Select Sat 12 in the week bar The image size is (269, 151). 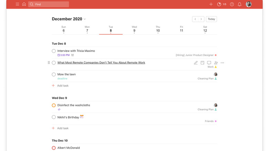coord(205,29)
